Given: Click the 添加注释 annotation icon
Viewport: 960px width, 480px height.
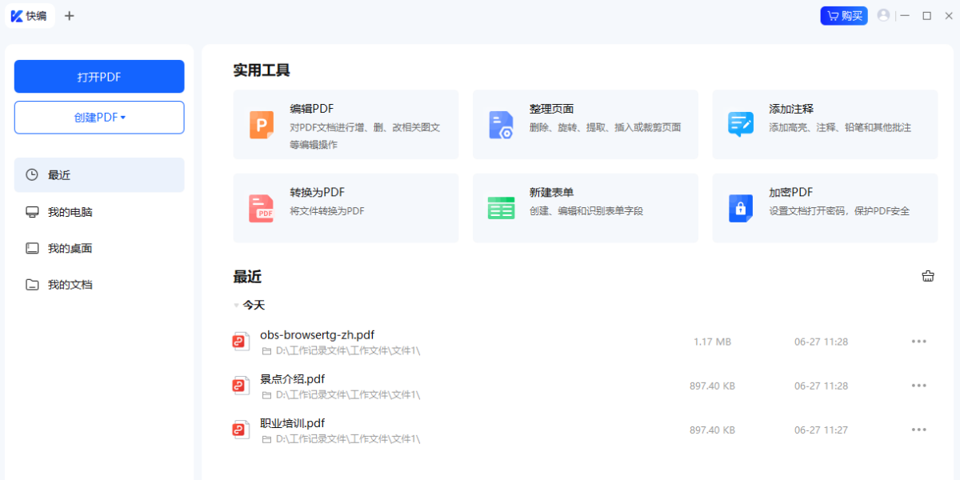Looking at the screenshot, I should tap(741, 125).
